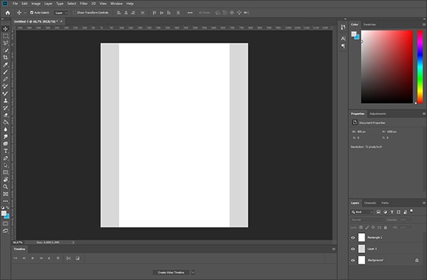Image resolution: width=427 pixels, height=280 pixels.
Task: Select the Move tool
Action: pos(6,28)
